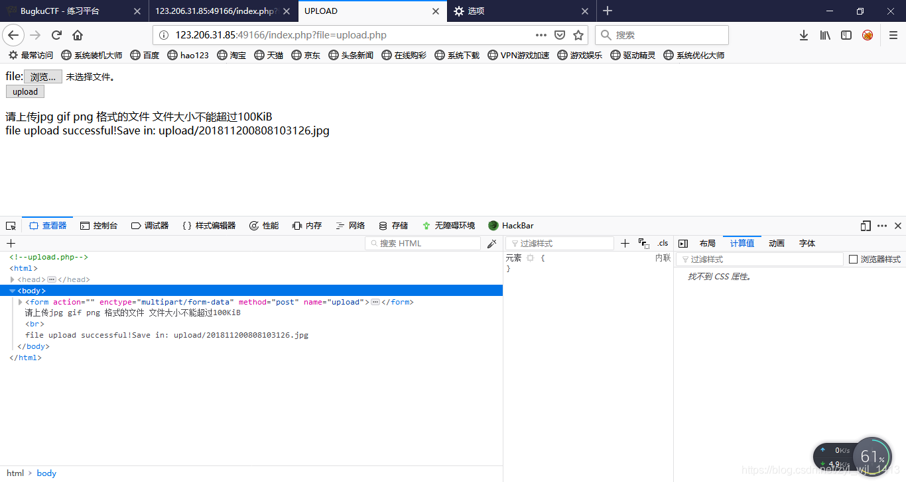Toggle the sidebar view icon

846,35
